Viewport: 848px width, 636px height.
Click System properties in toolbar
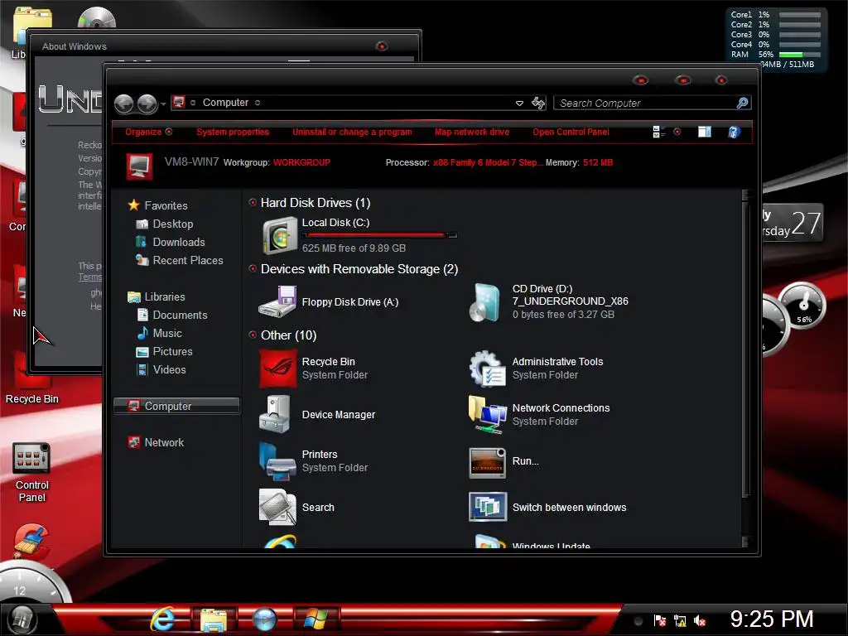pos(233,132)
